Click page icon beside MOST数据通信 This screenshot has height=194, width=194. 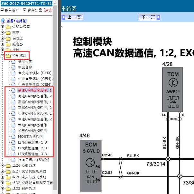(14, 137)
